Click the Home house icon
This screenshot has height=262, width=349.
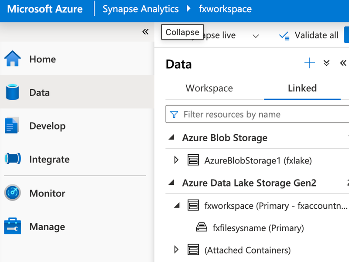13,58
